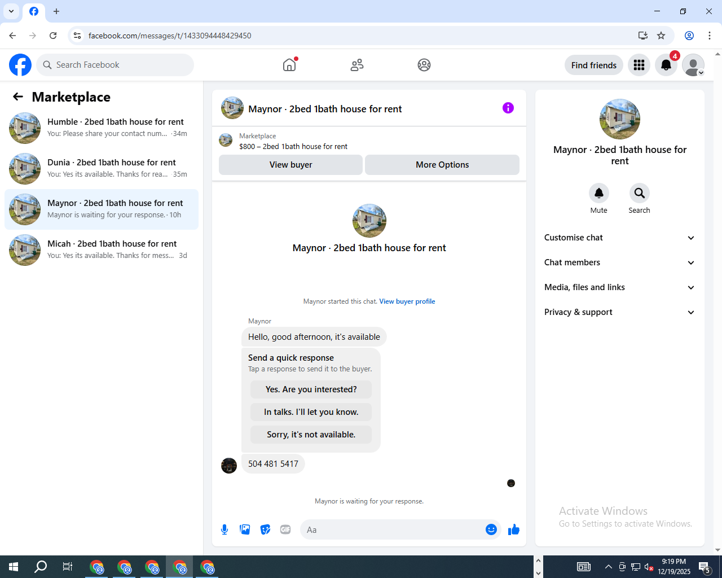The width and height of the screenshot is (722, 578).
Task: Open the Friends icon in top navigation
Action: point(357,65)
